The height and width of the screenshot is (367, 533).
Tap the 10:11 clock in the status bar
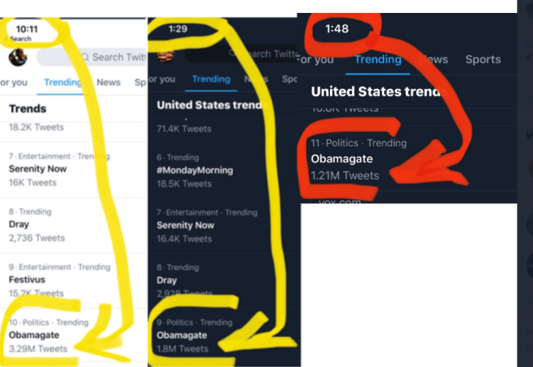[26, 28]
